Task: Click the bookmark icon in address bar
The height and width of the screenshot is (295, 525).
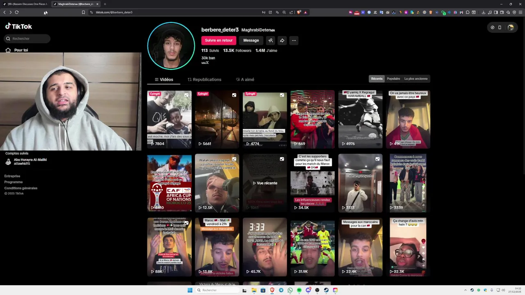Action: 83,12
